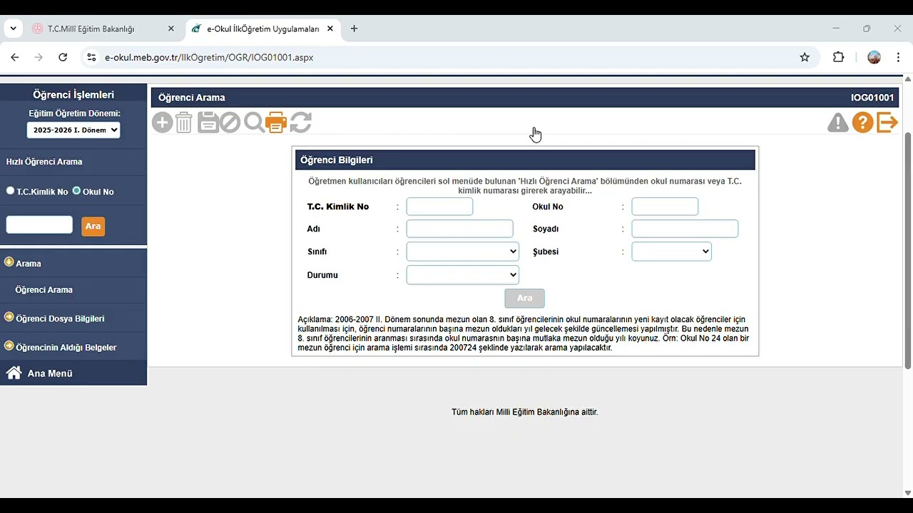Open the browser extensions puzzle icon
The width and height of the screenshot is (913, 513).
[x=839, y=57]
